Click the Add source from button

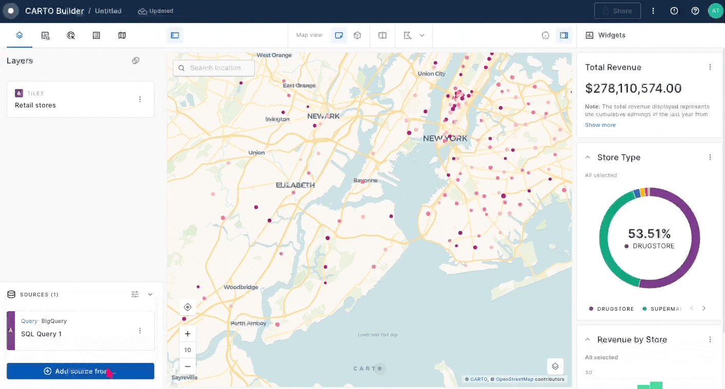coord(80,371)
